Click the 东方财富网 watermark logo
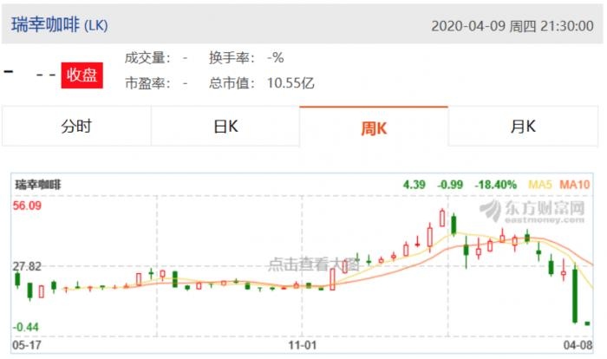Image resolution: width=607 pixels, height=359 pixels. tap(532, 212)
